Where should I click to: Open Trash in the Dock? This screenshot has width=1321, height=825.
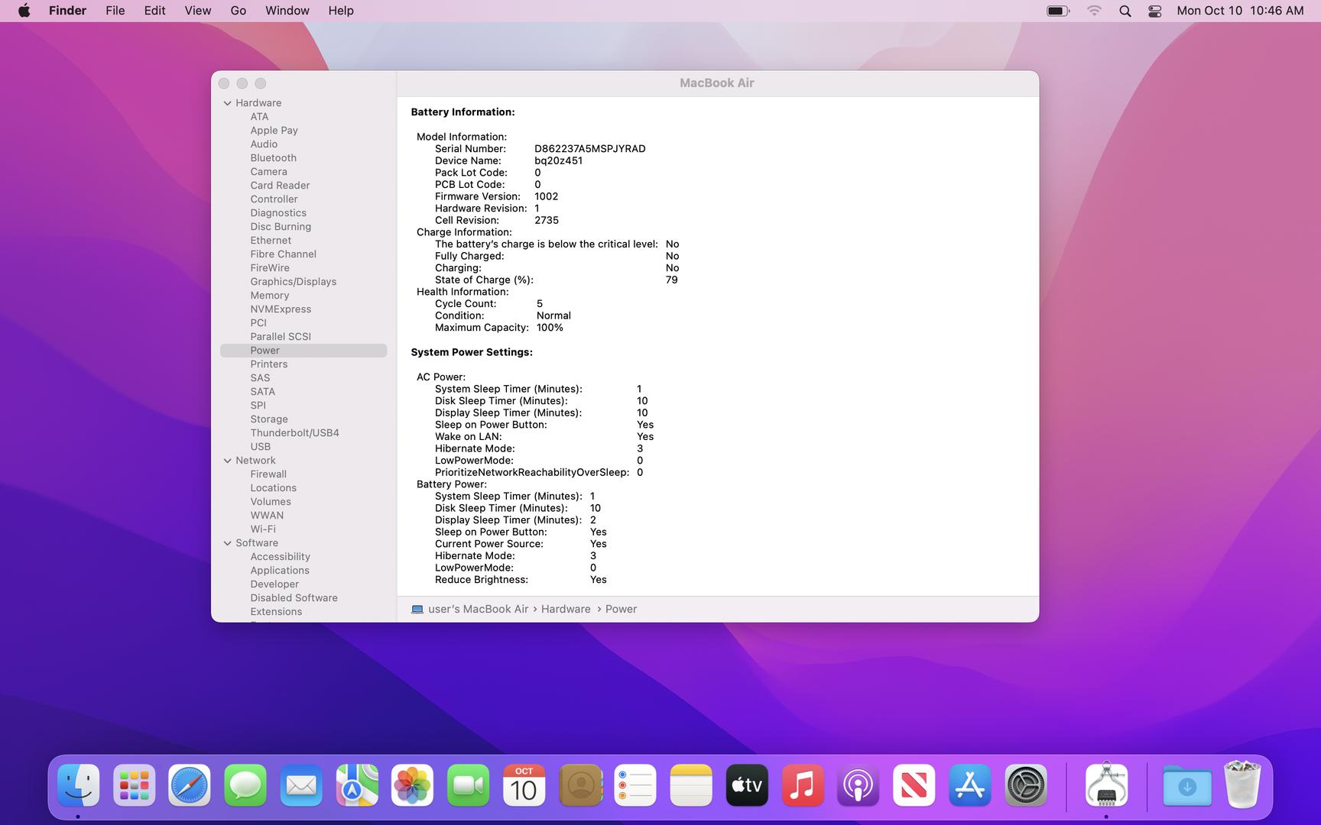coord(1242,785)
